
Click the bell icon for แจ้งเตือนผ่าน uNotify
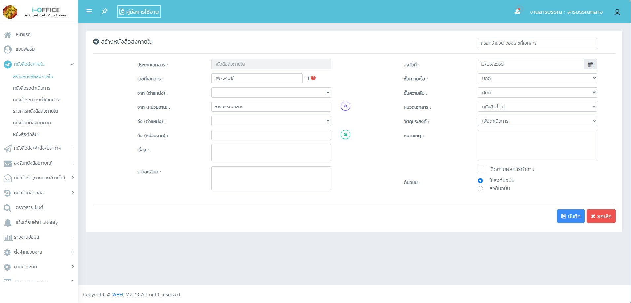(x=7, y=223)
